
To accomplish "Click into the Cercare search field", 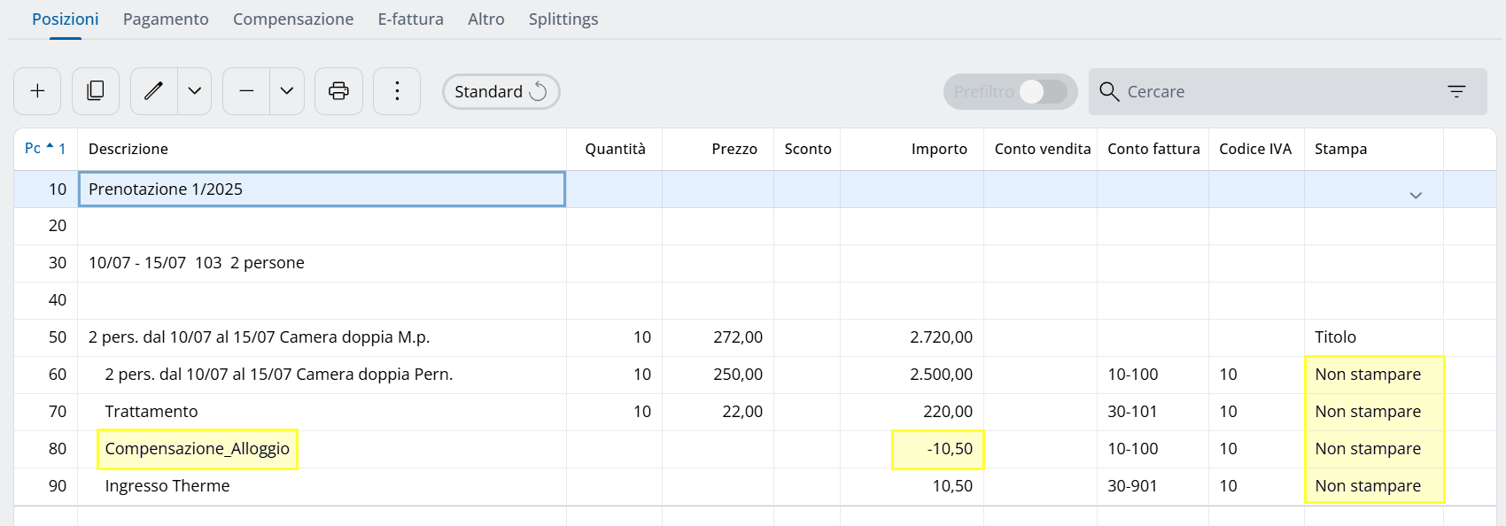I will pyautogui.click(x=1276, y=91).
